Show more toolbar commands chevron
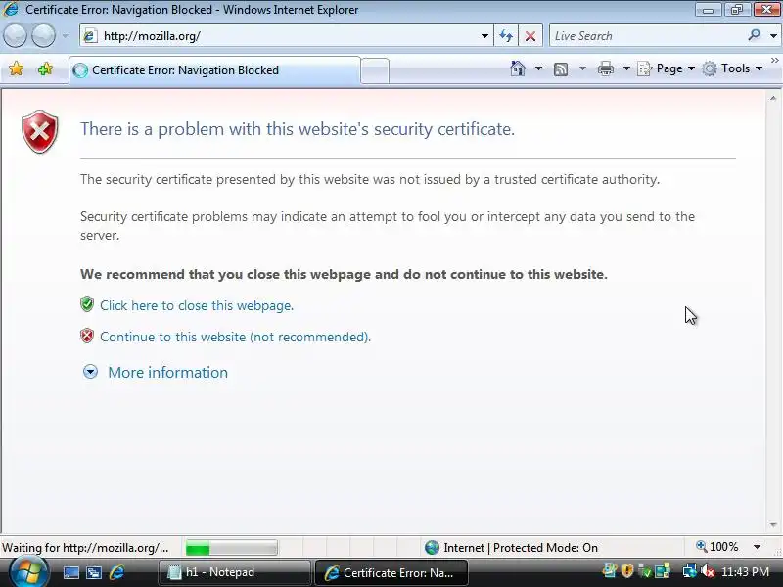 click(774, 60)
